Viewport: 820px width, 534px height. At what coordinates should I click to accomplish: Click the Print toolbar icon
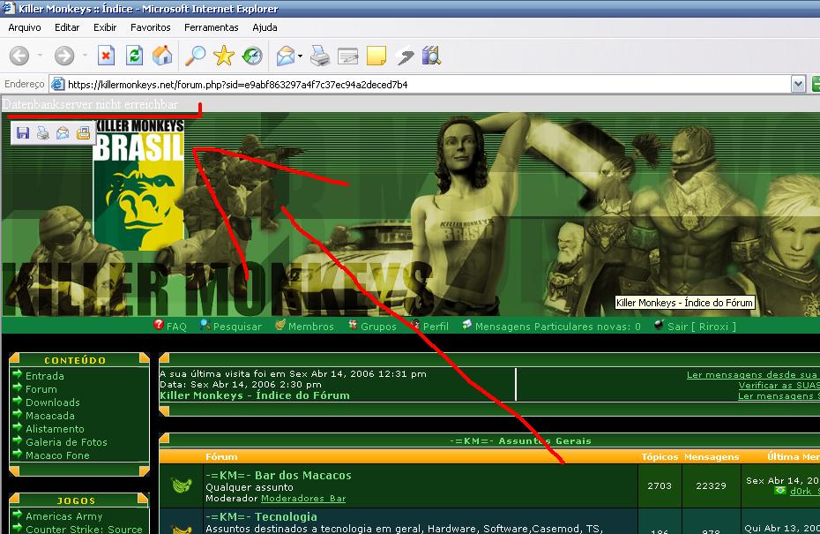point(320,56)
